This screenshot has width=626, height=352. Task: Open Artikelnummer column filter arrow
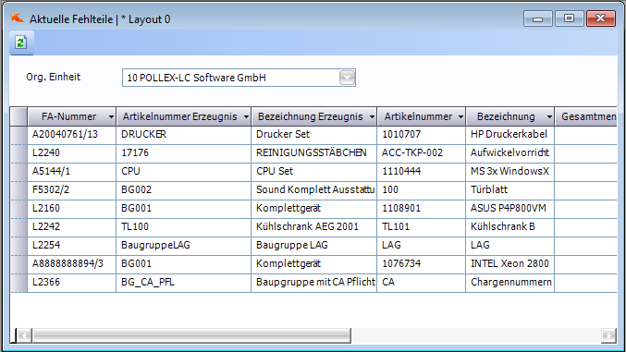[x=460, y=117]
